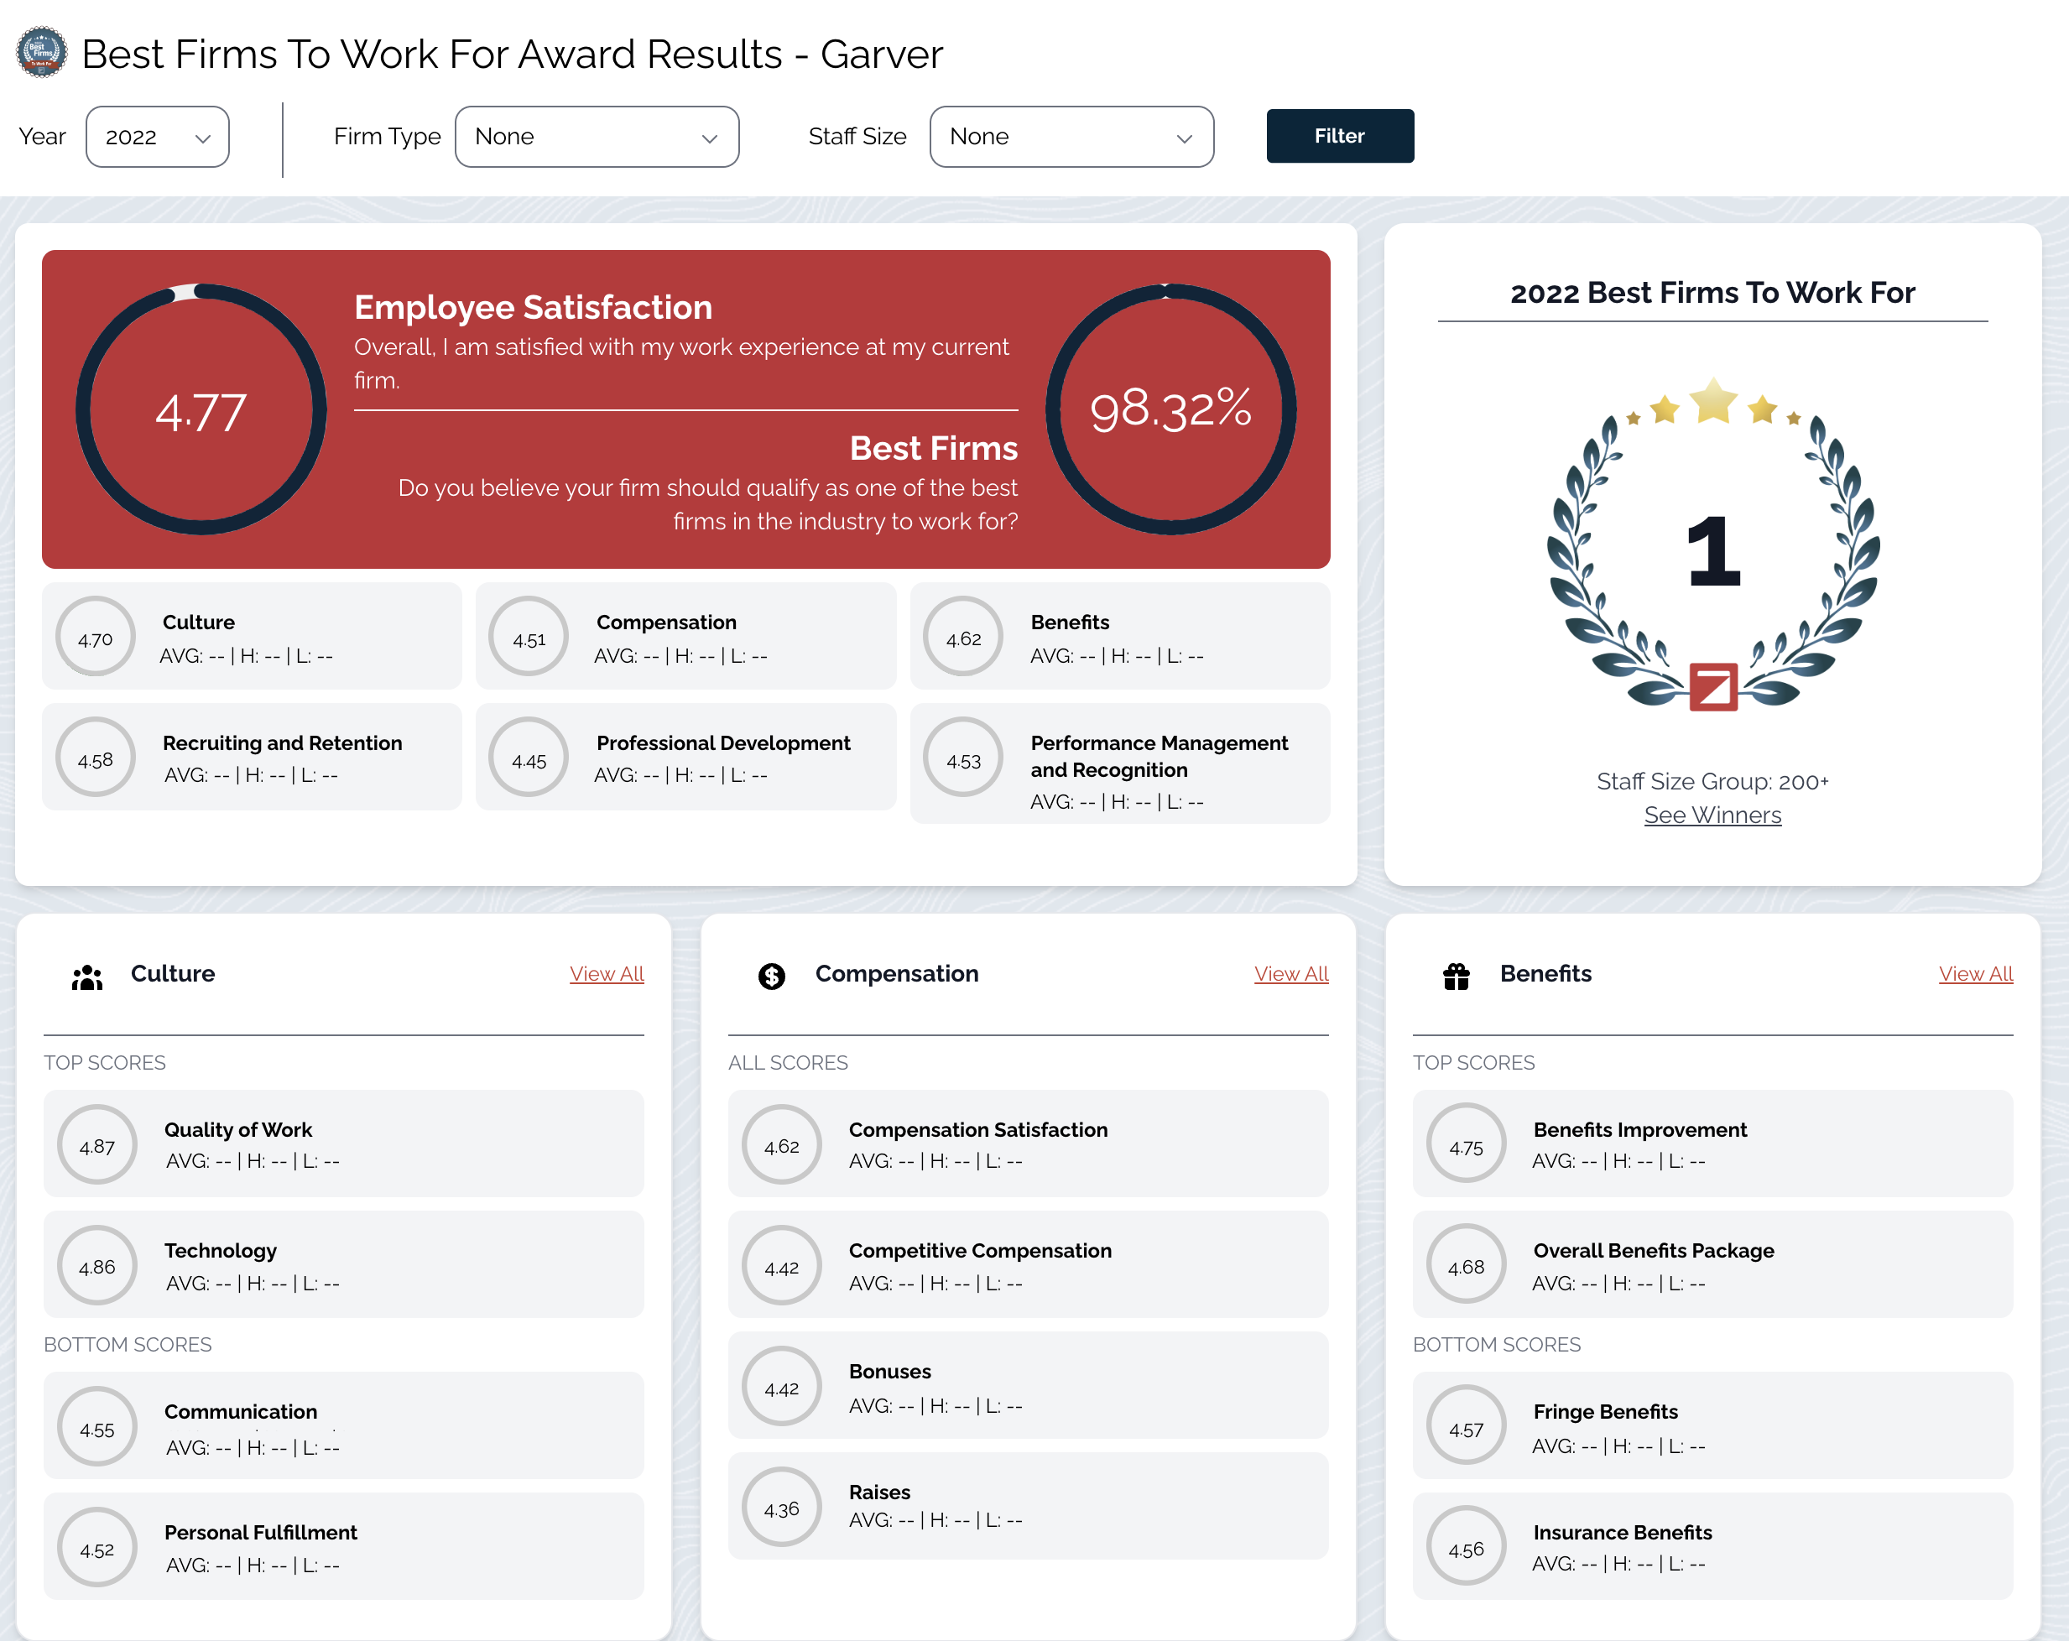Select the Benefits 4.62 summary card
Viewport: 2069px width, 1641px height.
(1120, 636)
